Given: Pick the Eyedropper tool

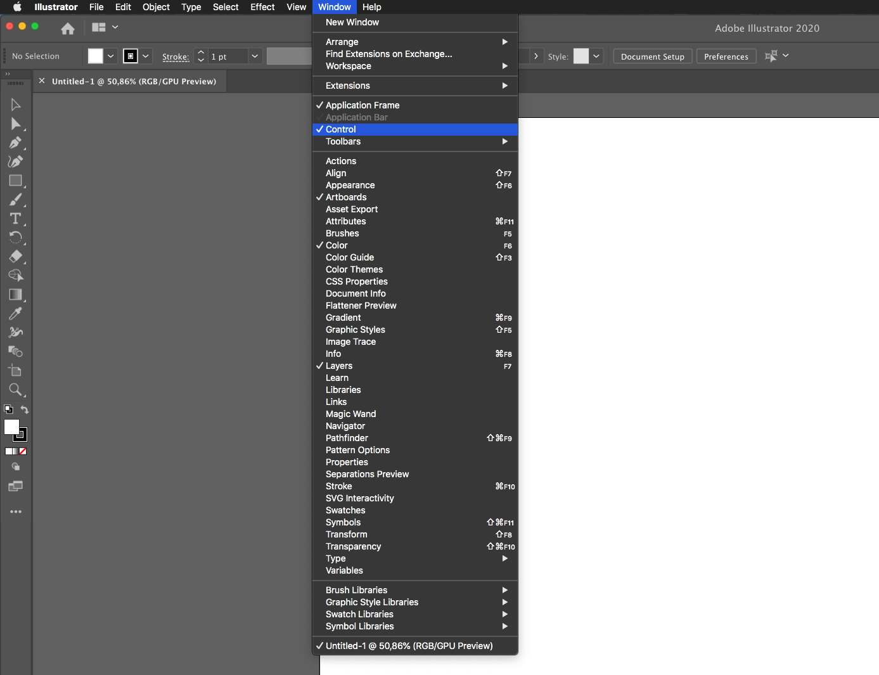Looking at the screenshot, I should (x=16, y=313).
